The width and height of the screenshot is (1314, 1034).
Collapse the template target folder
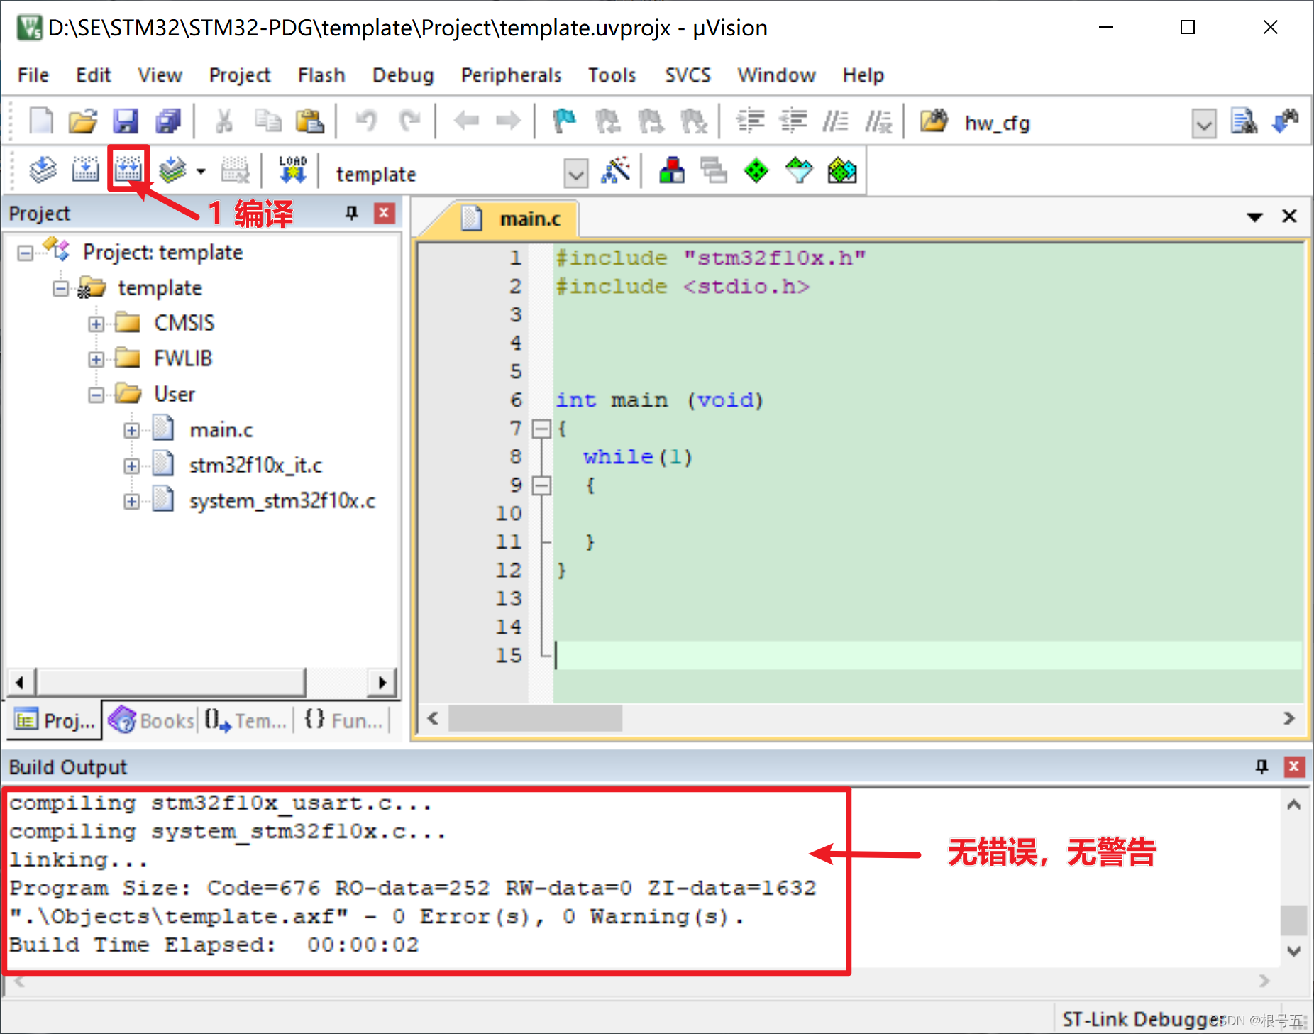[61, 288]
